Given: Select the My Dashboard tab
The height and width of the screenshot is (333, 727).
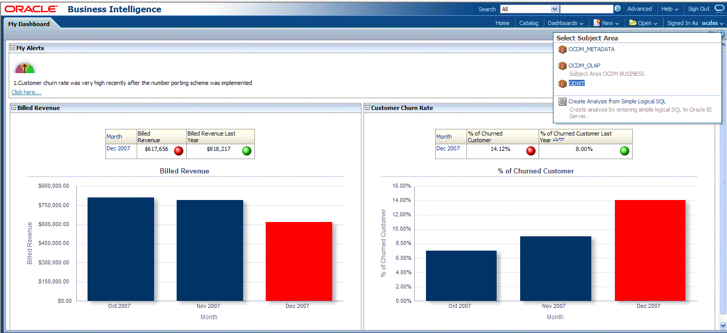Looking at the screenshot, I should 29,24.
